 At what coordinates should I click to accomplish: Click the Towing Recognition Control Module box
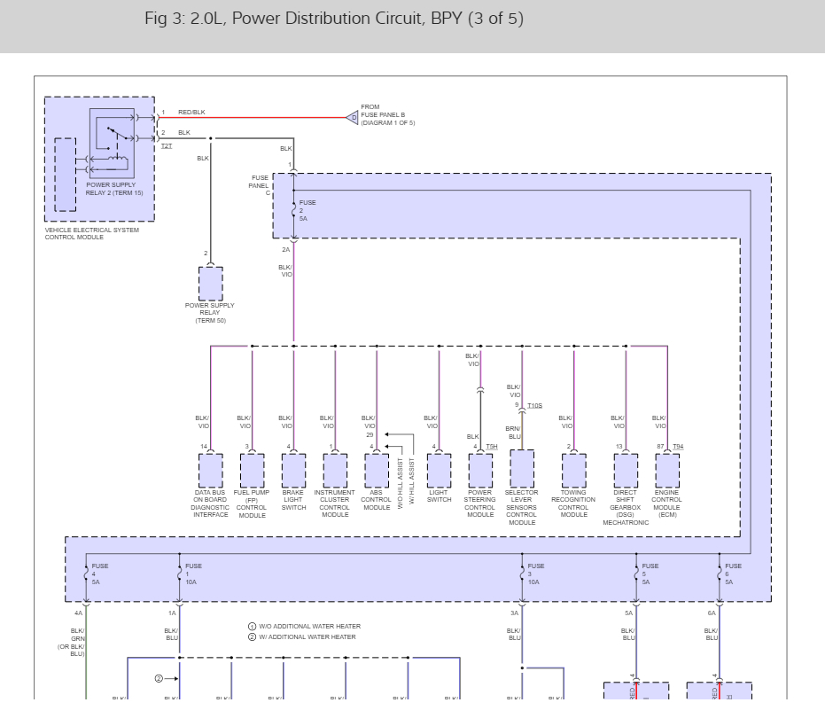[x=574, y=471]
